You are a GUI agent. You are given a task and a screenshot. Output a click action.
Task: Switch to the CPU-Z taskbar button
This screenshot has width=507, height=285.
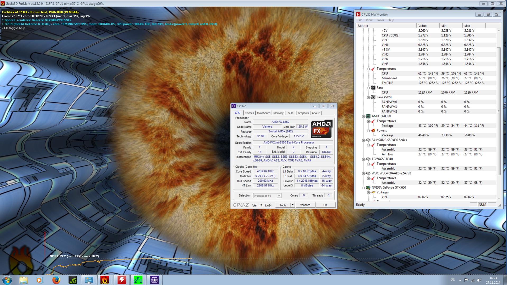[x=154, y=280]
